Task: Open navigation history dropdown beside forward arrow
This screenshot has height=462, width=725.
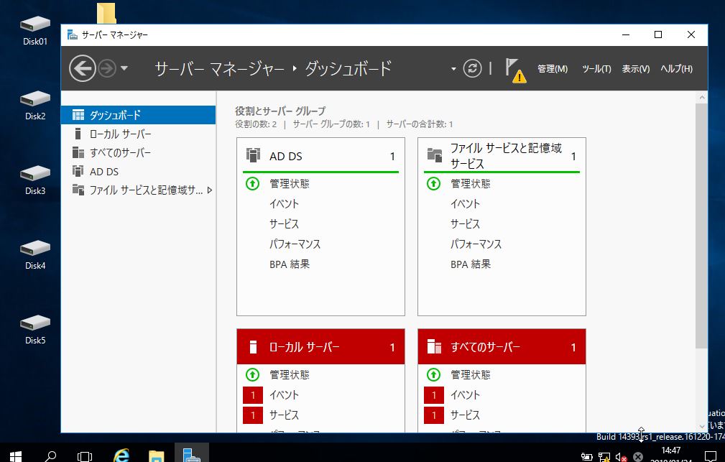Action: pos(124,68)
